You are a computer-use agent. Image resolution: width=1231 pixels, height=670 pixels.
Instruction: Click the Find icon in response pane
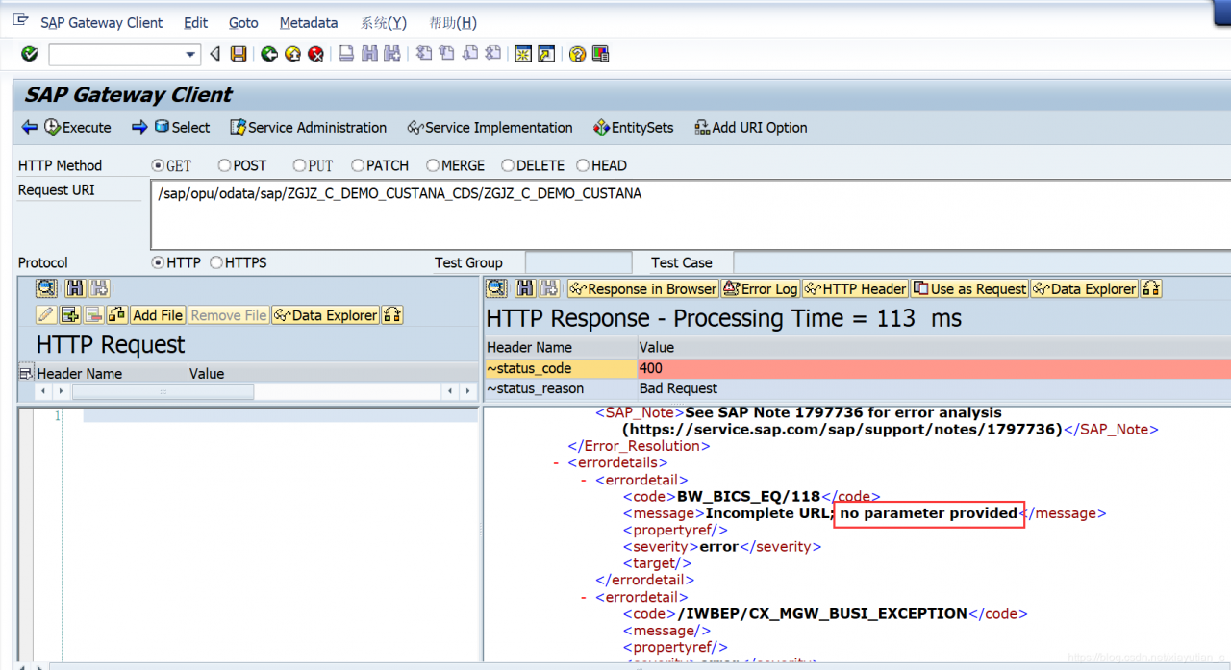click(x=525, y=288)
